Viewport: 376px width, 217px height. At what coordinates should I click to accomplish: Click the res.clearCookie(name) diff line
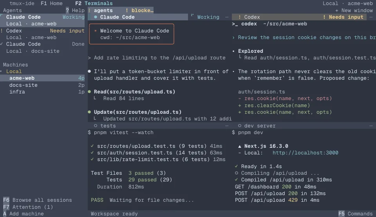click(274, 106)
